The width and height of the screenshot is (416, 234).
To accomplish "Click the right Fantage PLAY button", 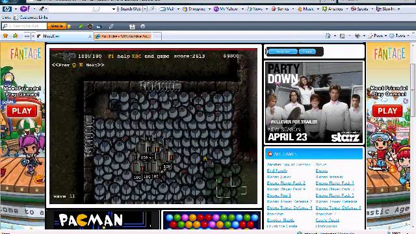I will tap(387, 111).
